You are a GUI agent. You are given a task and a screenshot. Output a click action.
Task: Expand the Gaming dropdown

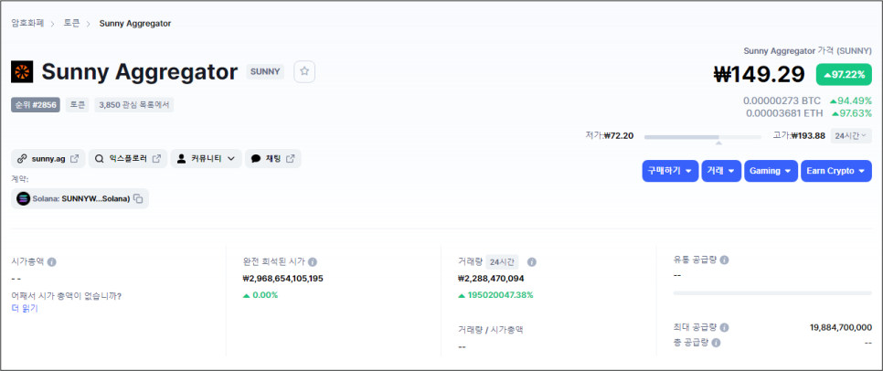point(771,171)
